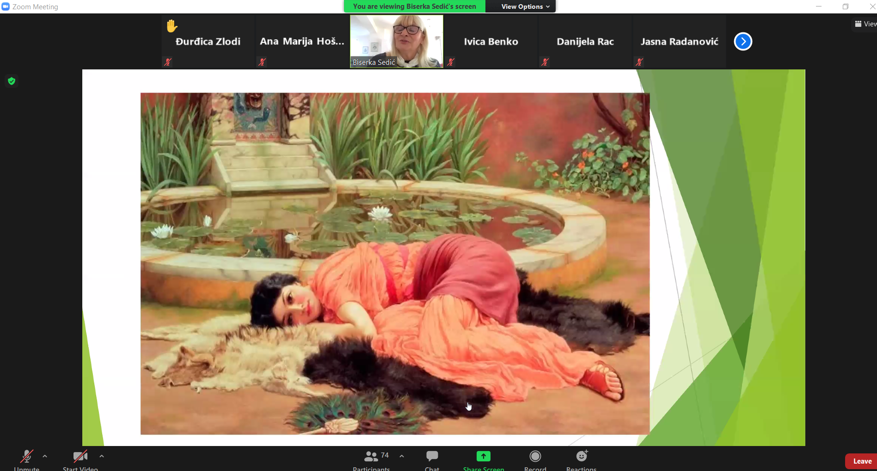Select Ivica Benko participant tile

point(491,41)
